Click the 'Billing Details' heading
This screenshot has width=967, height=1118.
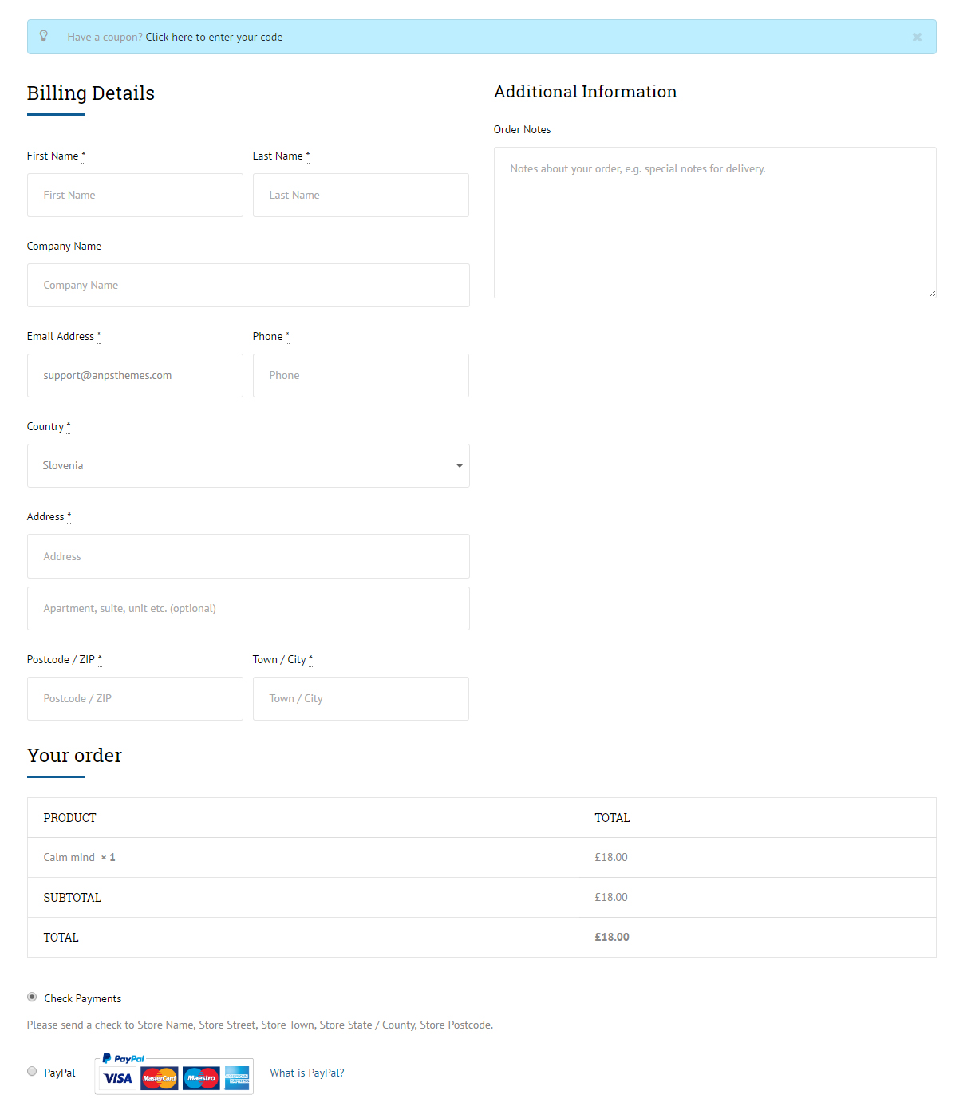coord(91,93)
